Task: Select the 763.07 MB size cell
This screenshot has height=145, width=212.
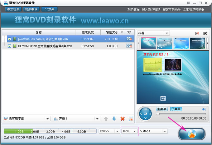Action: click(x=112, y=39)
